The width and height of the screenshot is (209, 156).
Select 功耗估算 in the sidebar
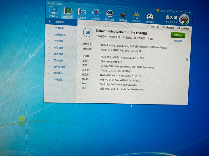coord(58,80)
